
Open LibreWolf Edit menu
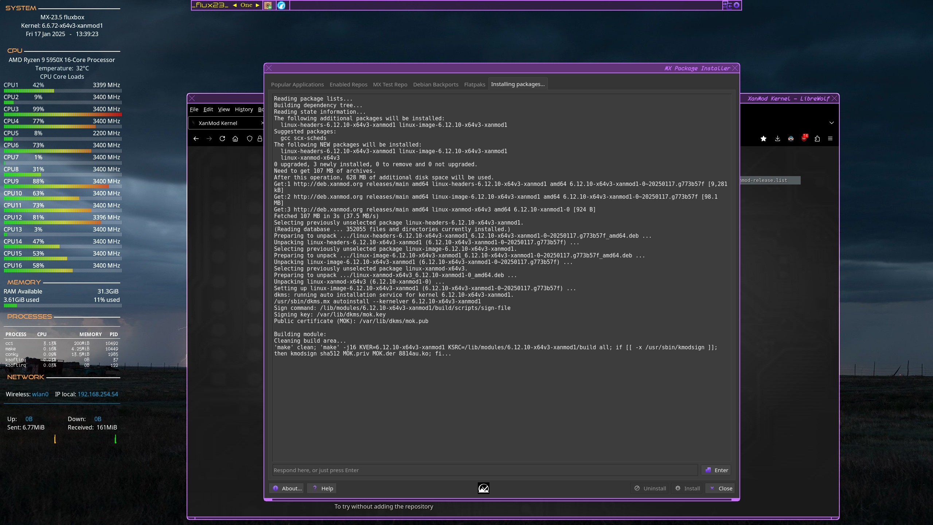(x=208, y=109)
